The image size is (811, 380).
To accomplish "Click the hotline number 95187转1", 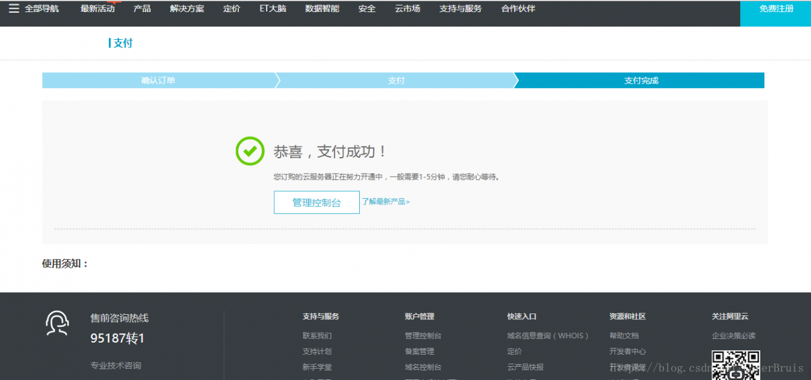I will (x=117, y=338).
